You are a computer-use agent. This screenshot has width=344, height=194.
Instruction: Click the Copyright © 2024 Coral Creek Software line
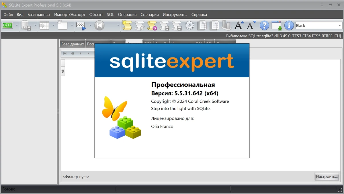point(190,101)
